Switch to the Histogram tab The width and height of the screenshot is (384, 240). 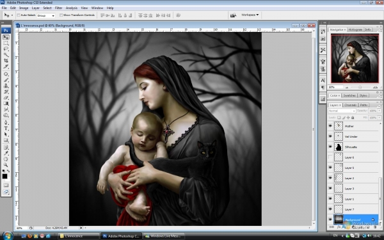click(355, 29)
